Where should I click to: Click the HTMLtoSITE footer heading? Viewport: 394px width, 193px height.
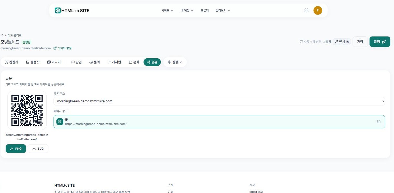(64, 185)
